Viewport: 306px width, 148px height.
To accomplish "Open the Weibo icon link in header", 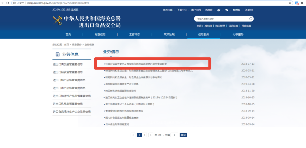I will click(219, 10).
